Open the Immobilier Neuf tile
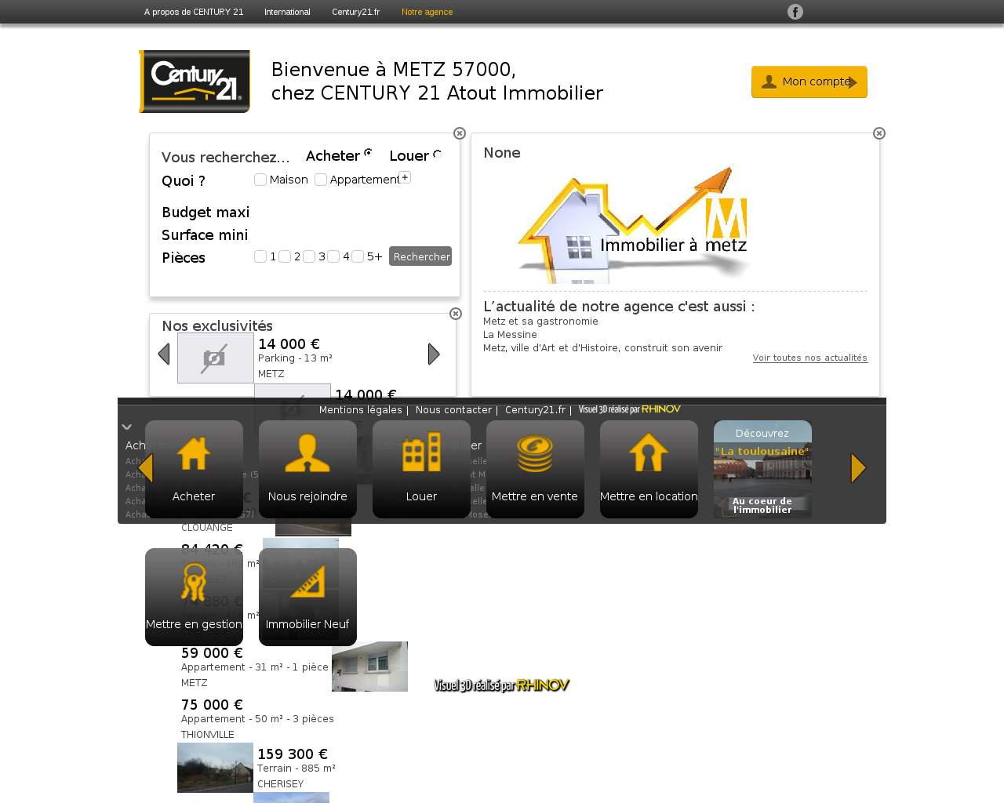The width and height of the screenshot is (1004, 803). tap(307, 597)
